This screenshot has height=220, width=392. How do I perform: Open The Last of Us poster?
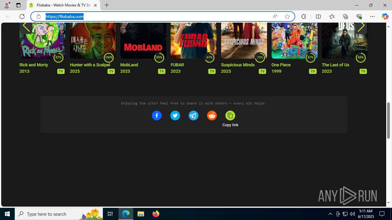[x=345, y=40]
